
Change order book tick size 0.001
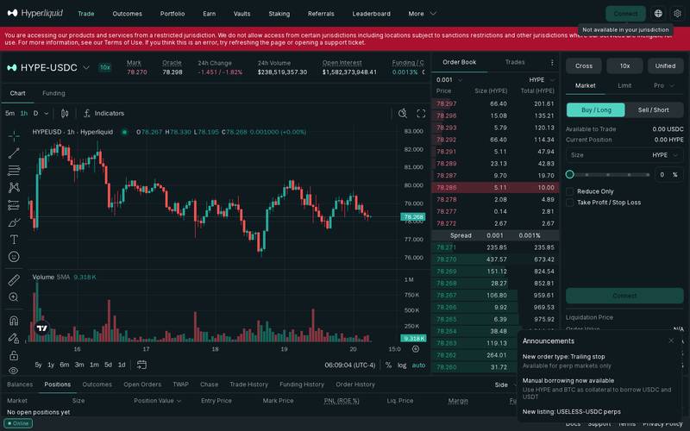(448, 79)
